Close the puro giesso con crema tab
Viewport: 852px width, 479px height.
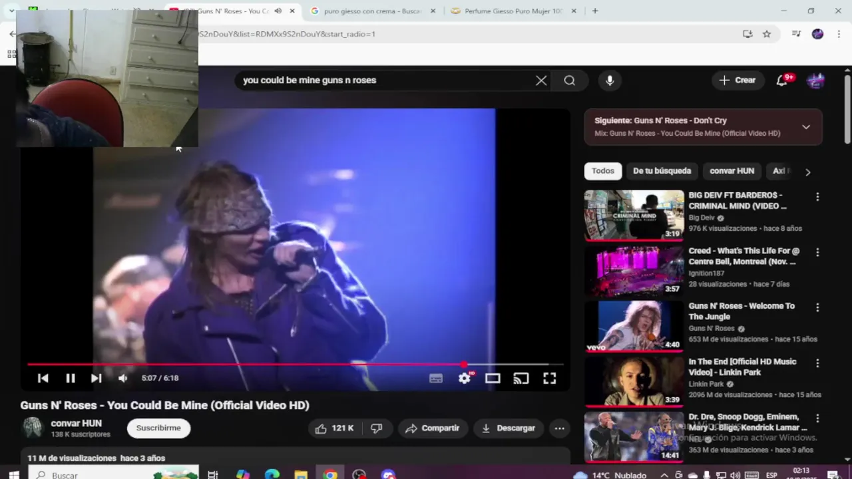pos(433,11)
